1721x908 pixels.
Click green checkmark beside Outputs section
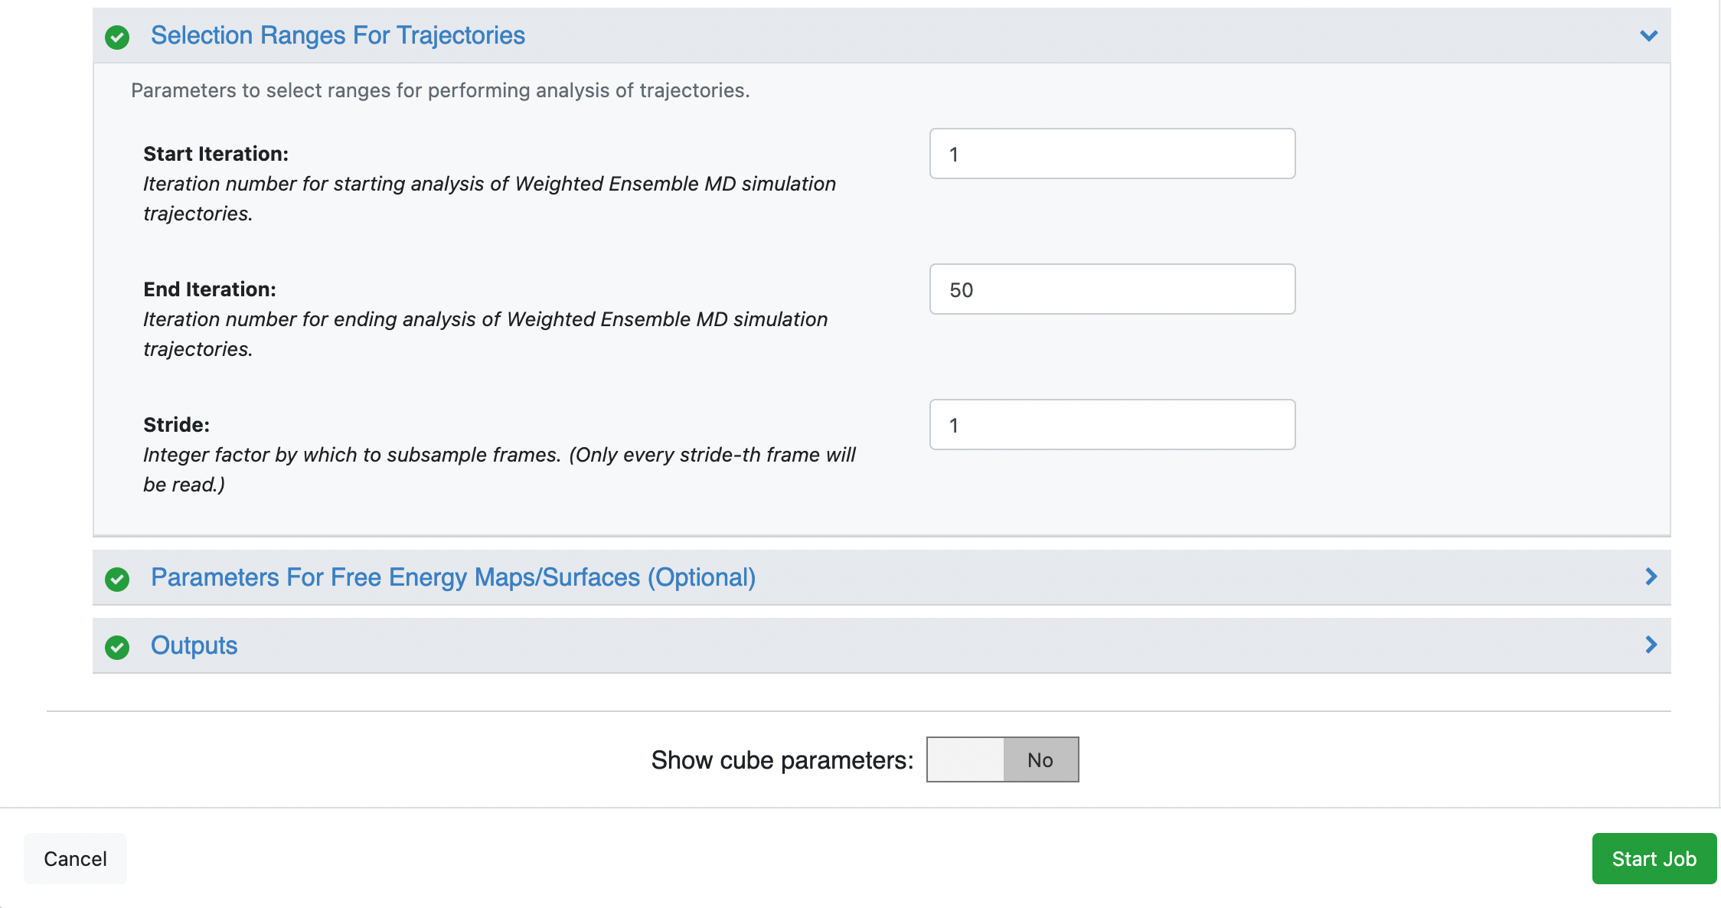click(x=117, y=645)
